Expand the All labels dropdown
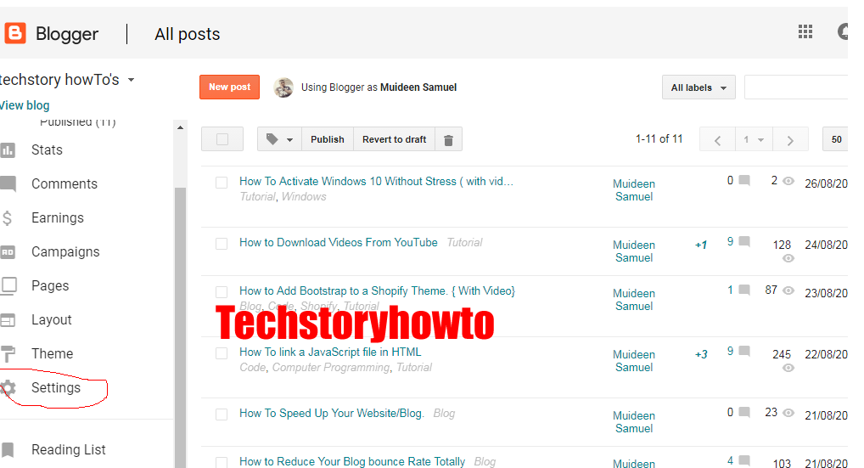Image resolution: width=864 pixels, height=468 pixels. point(698,87)
